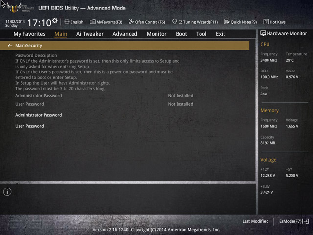The height and width of the screenshot is (235, 313).
Task: Click the MyFavorite folder icon
Action: pyautogui.click(x=92, y=22)
